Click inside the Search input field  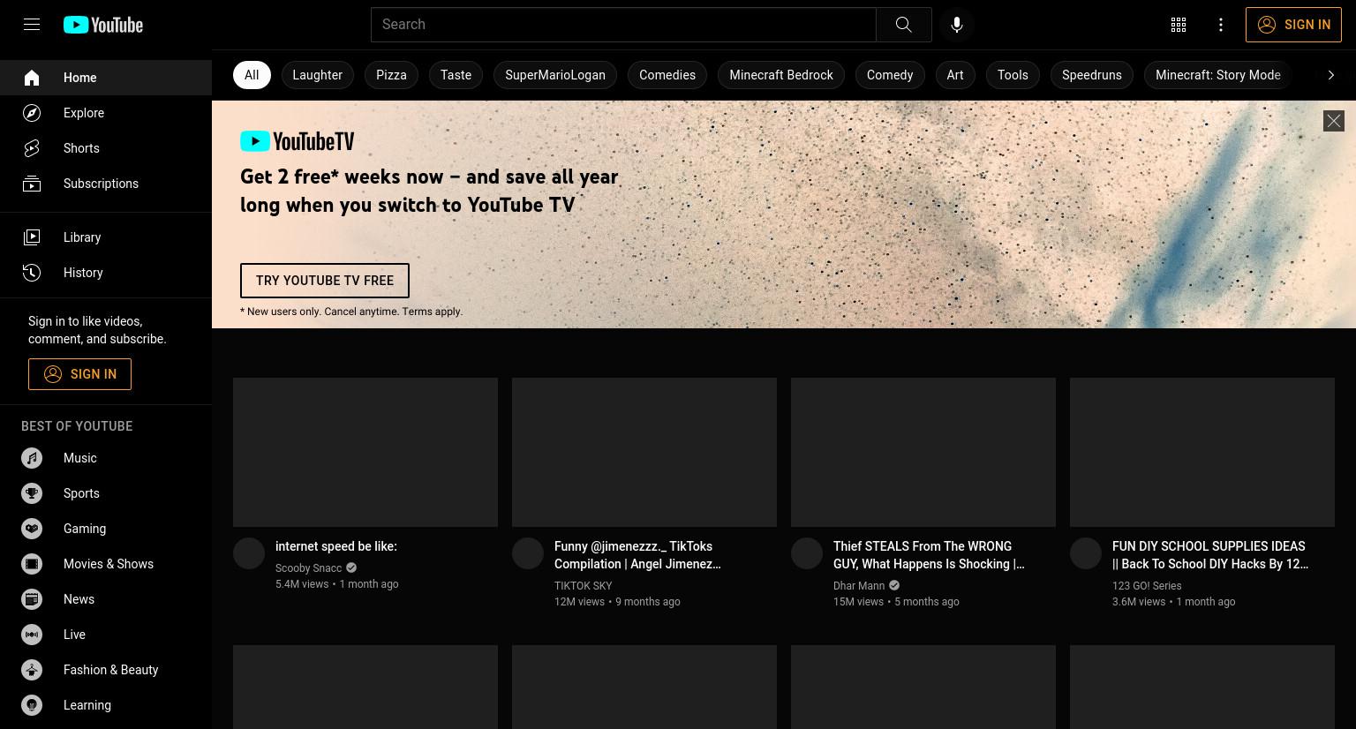[x=623, y=25]
